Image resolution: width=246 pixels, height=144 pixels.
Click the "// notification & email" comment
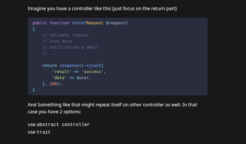click(70, 47)
